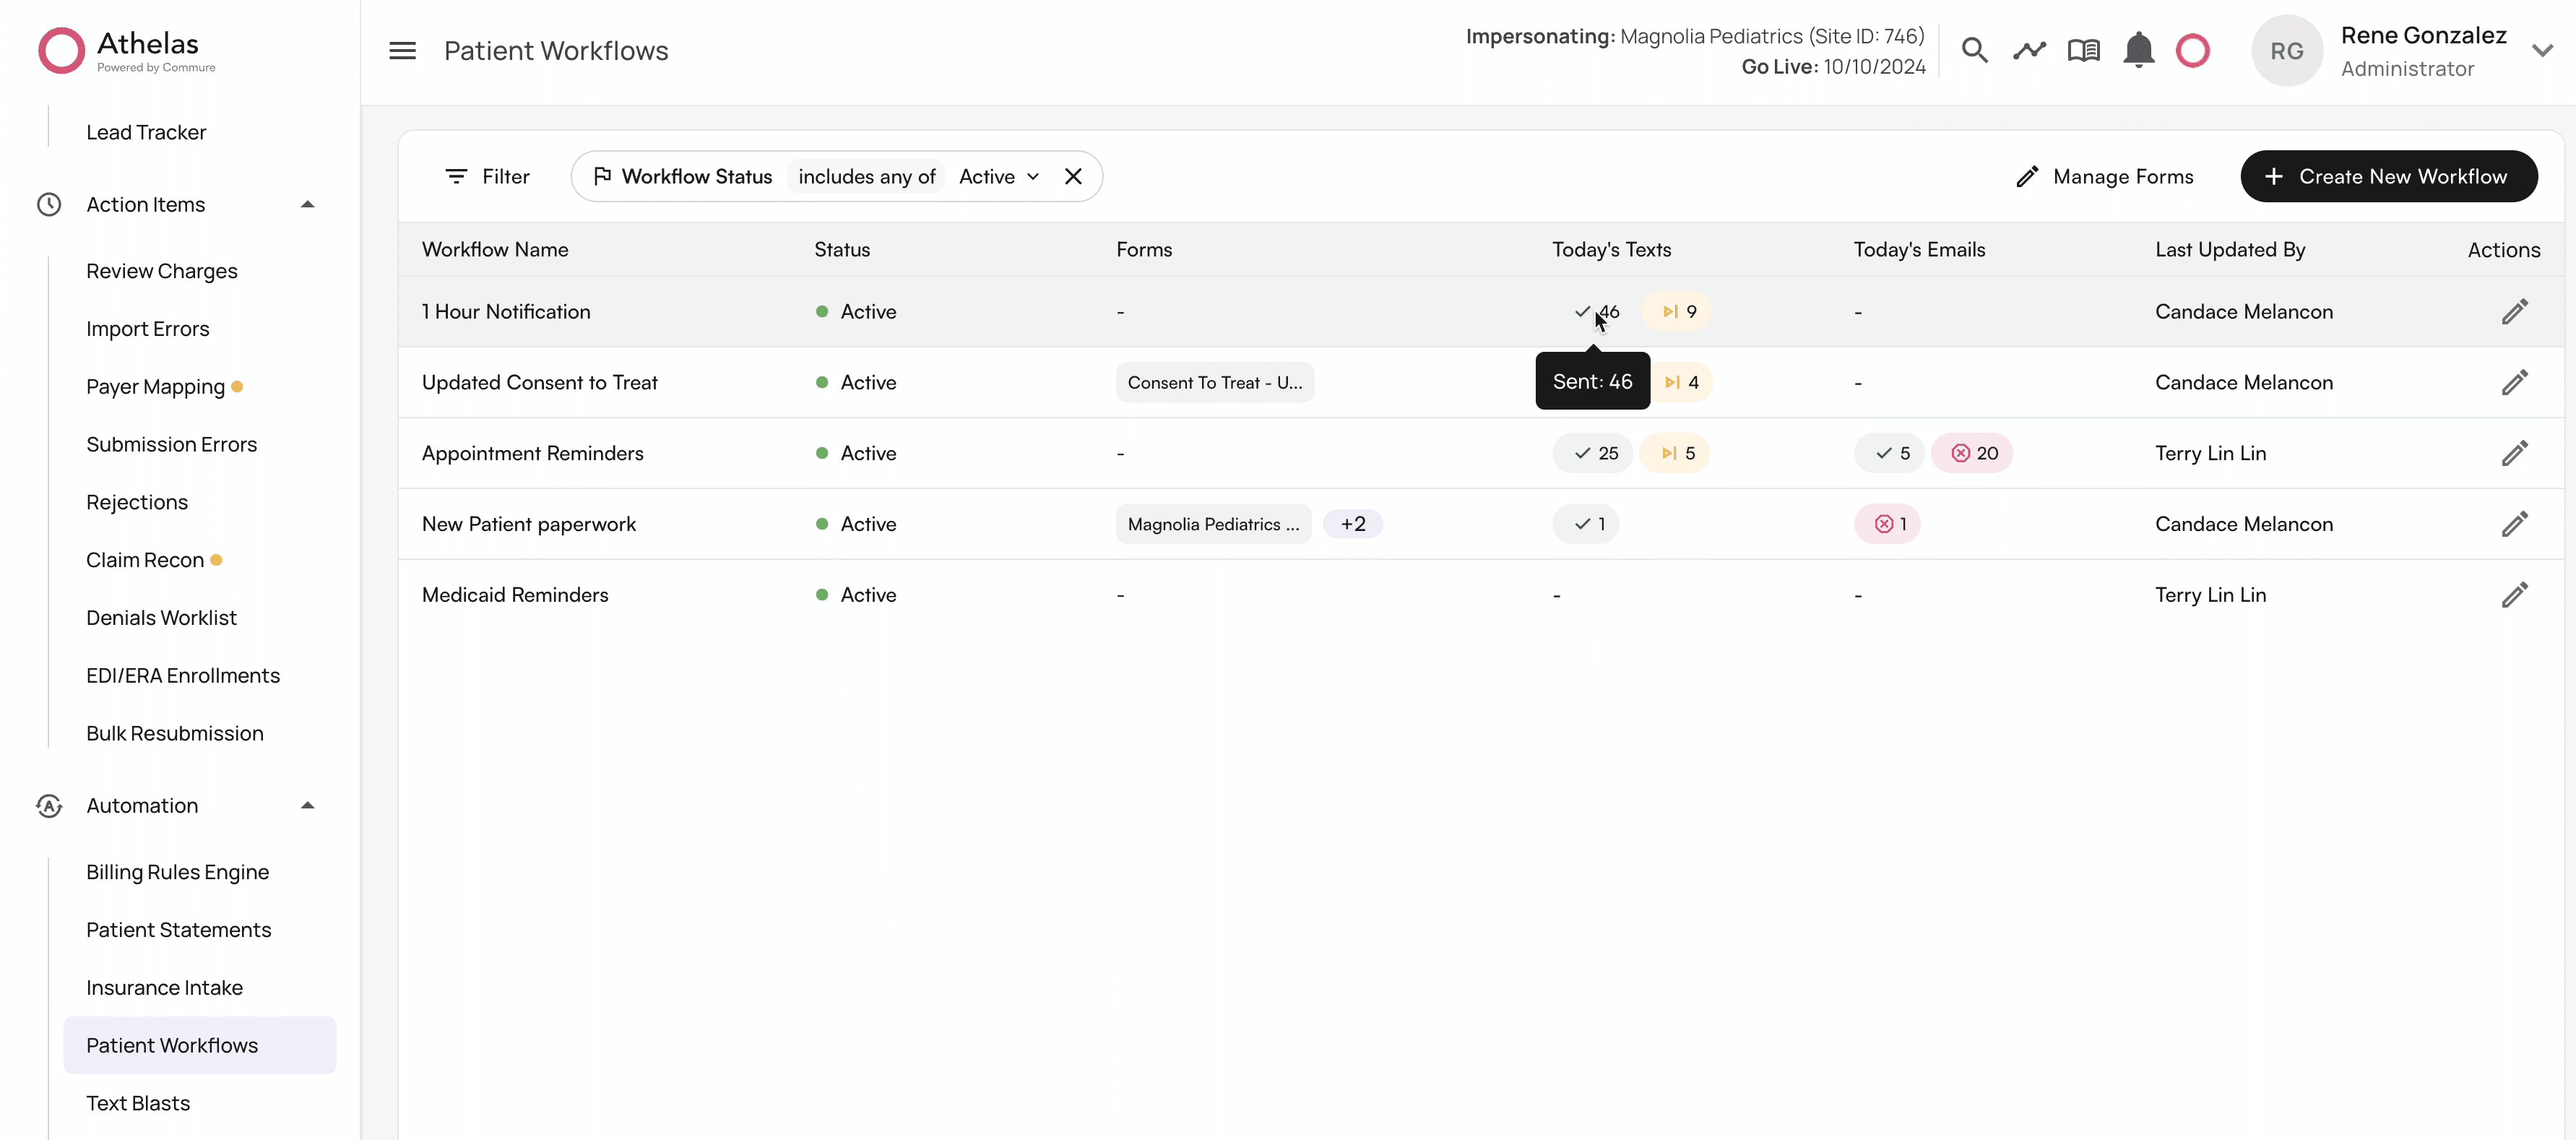This screenshot has width=2576, height=1140.
Task: Collapse the Action Items section
Action: coord(307,204)
